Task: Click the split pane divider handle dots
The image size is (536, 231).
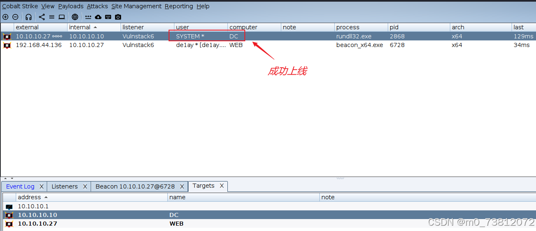Action: (340, 179)
